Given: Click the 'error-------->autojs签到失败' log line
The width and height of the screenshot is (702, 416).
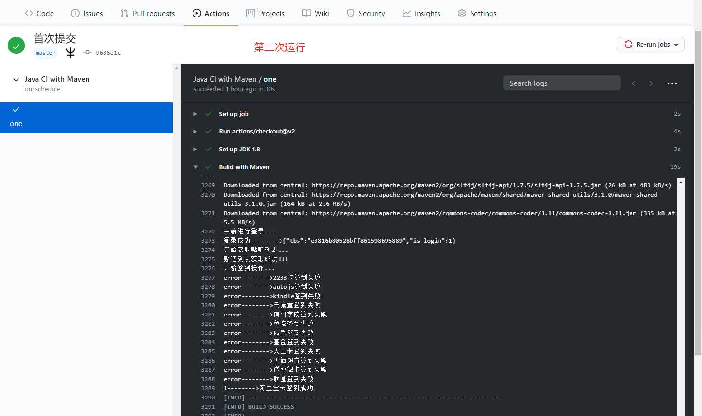Looking at the screenshot, I should click(272, 287).
